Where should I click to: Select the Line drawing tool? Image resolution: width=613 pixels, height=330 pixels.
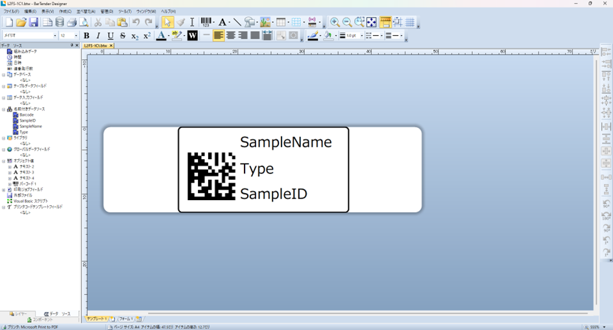(237, 22)
